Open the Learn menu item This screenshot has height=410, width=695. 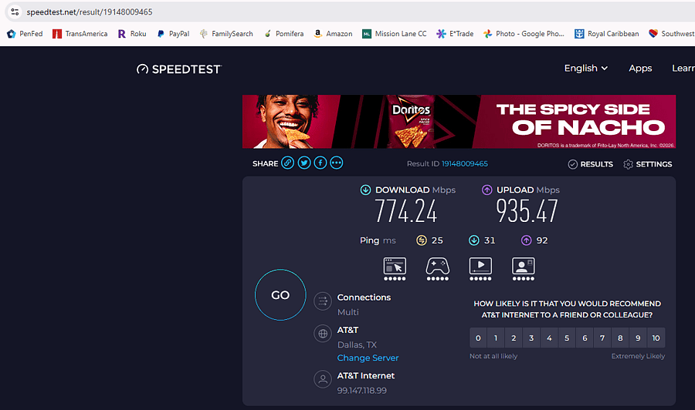[683, 68]
